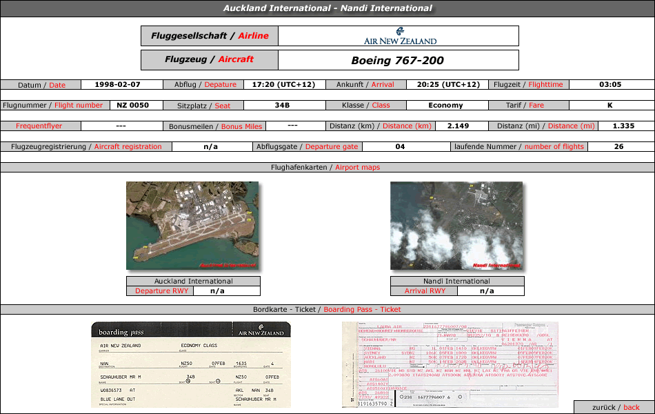
Task: Click the Flugzeug / Aircraft label
Action: click(x=210, y=60)
